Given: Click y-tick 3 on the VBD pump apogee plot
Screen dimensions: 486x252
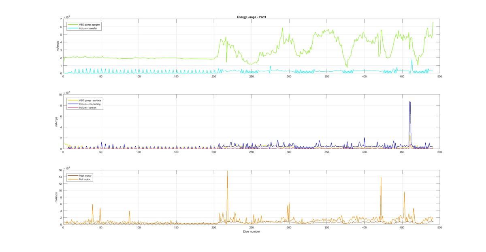Looking at the screenshot, I should (x=61, y=50).
